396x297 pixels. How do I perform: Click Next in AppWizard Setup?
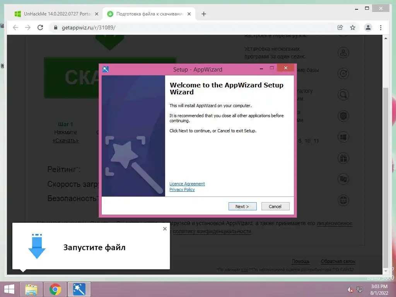(242, 207)
